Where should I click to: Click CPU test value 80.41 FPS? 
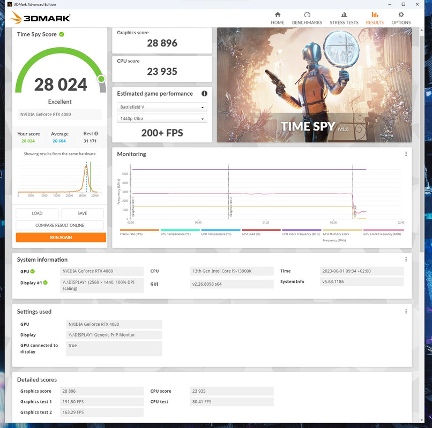[x=232, y=402]
